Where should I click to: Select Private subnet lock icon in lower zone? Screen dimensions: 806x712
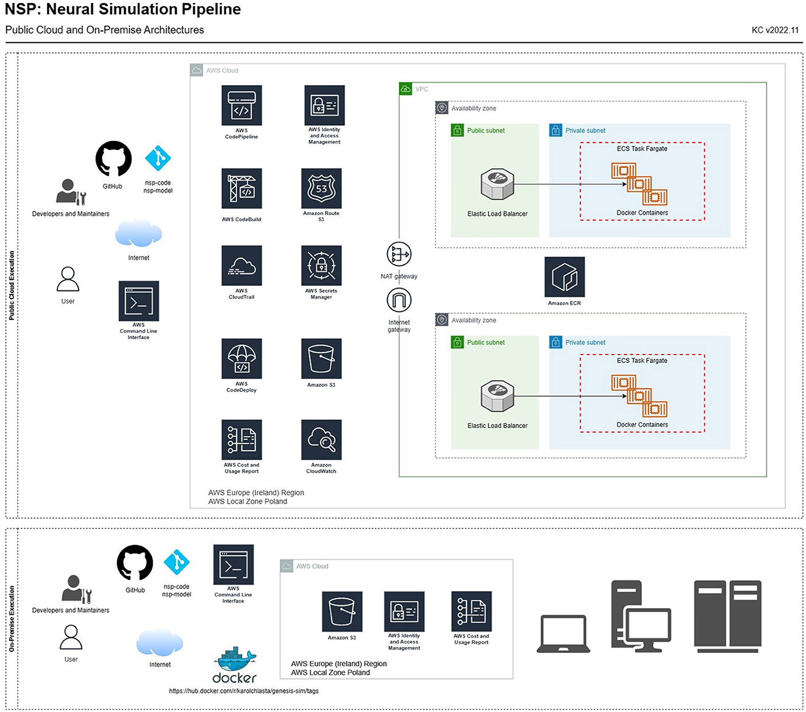(x=555, y=342)
